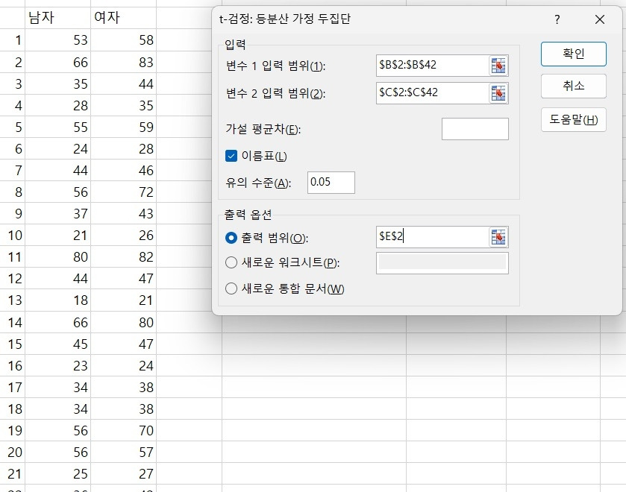Viewport: 626px width, 492px height.
Task: Select the cell containing value 58
Action: coord(122,41)
